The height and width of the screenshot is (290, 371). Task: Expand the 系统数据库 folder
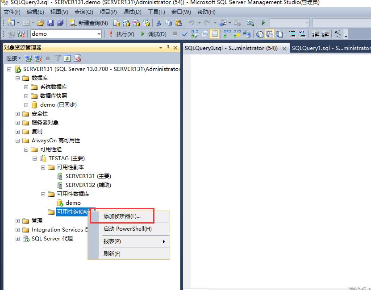pyautogui.click(x=26, y=87)
